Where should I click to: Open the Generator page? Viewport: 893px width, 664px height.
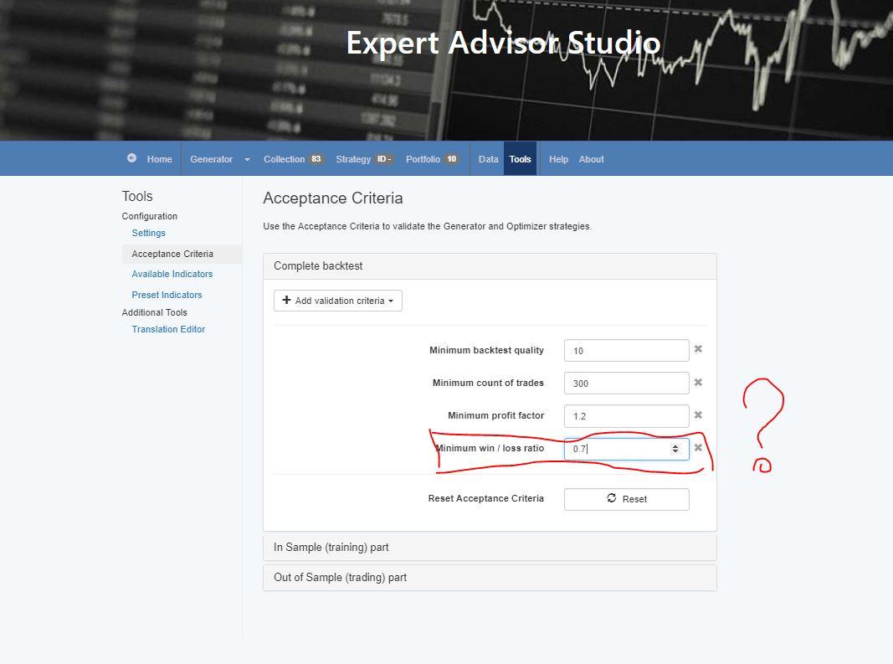(x=211, y=159)
